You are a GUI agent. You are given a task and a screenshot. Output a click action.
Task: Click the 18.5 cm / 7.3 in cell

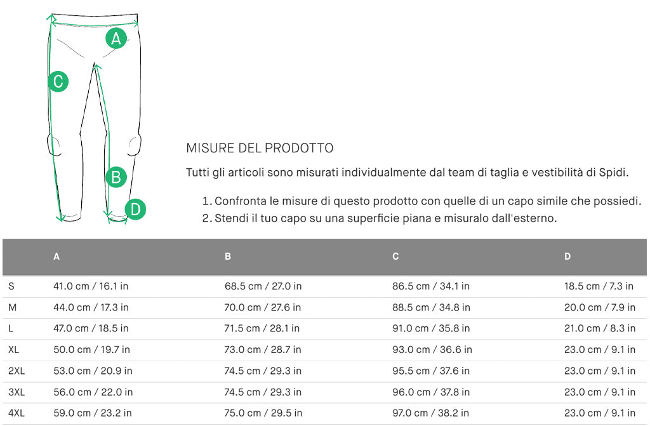click(x=599, y=286)
